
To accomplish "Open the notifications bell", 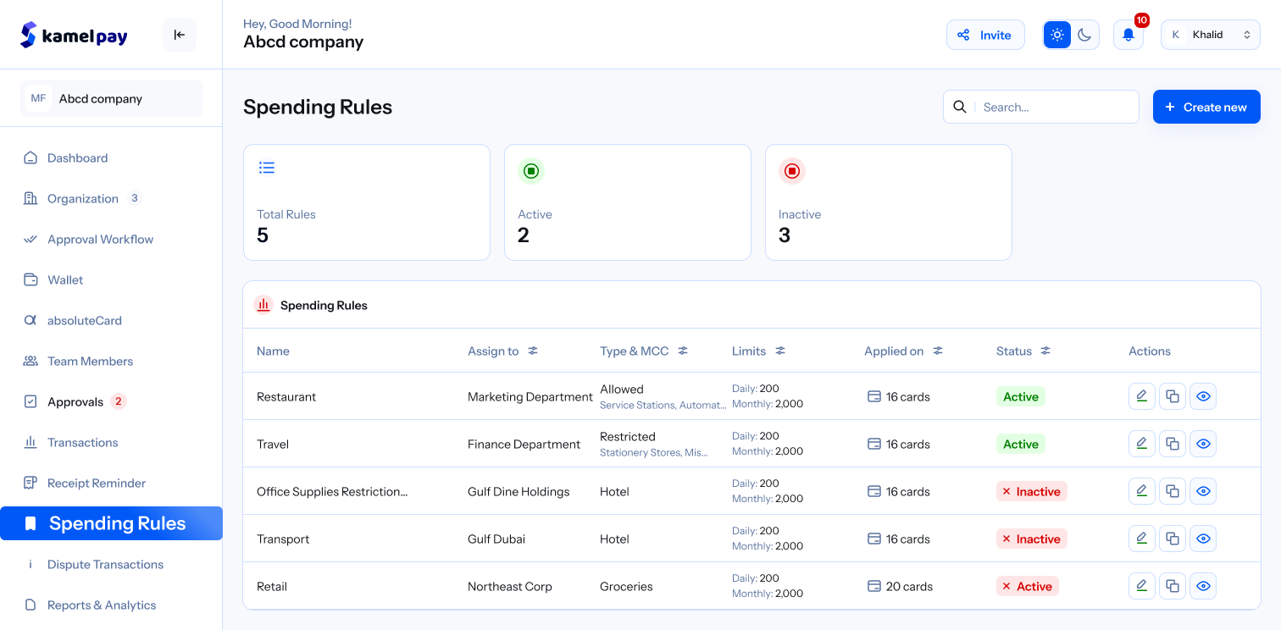I will 1128,35.
